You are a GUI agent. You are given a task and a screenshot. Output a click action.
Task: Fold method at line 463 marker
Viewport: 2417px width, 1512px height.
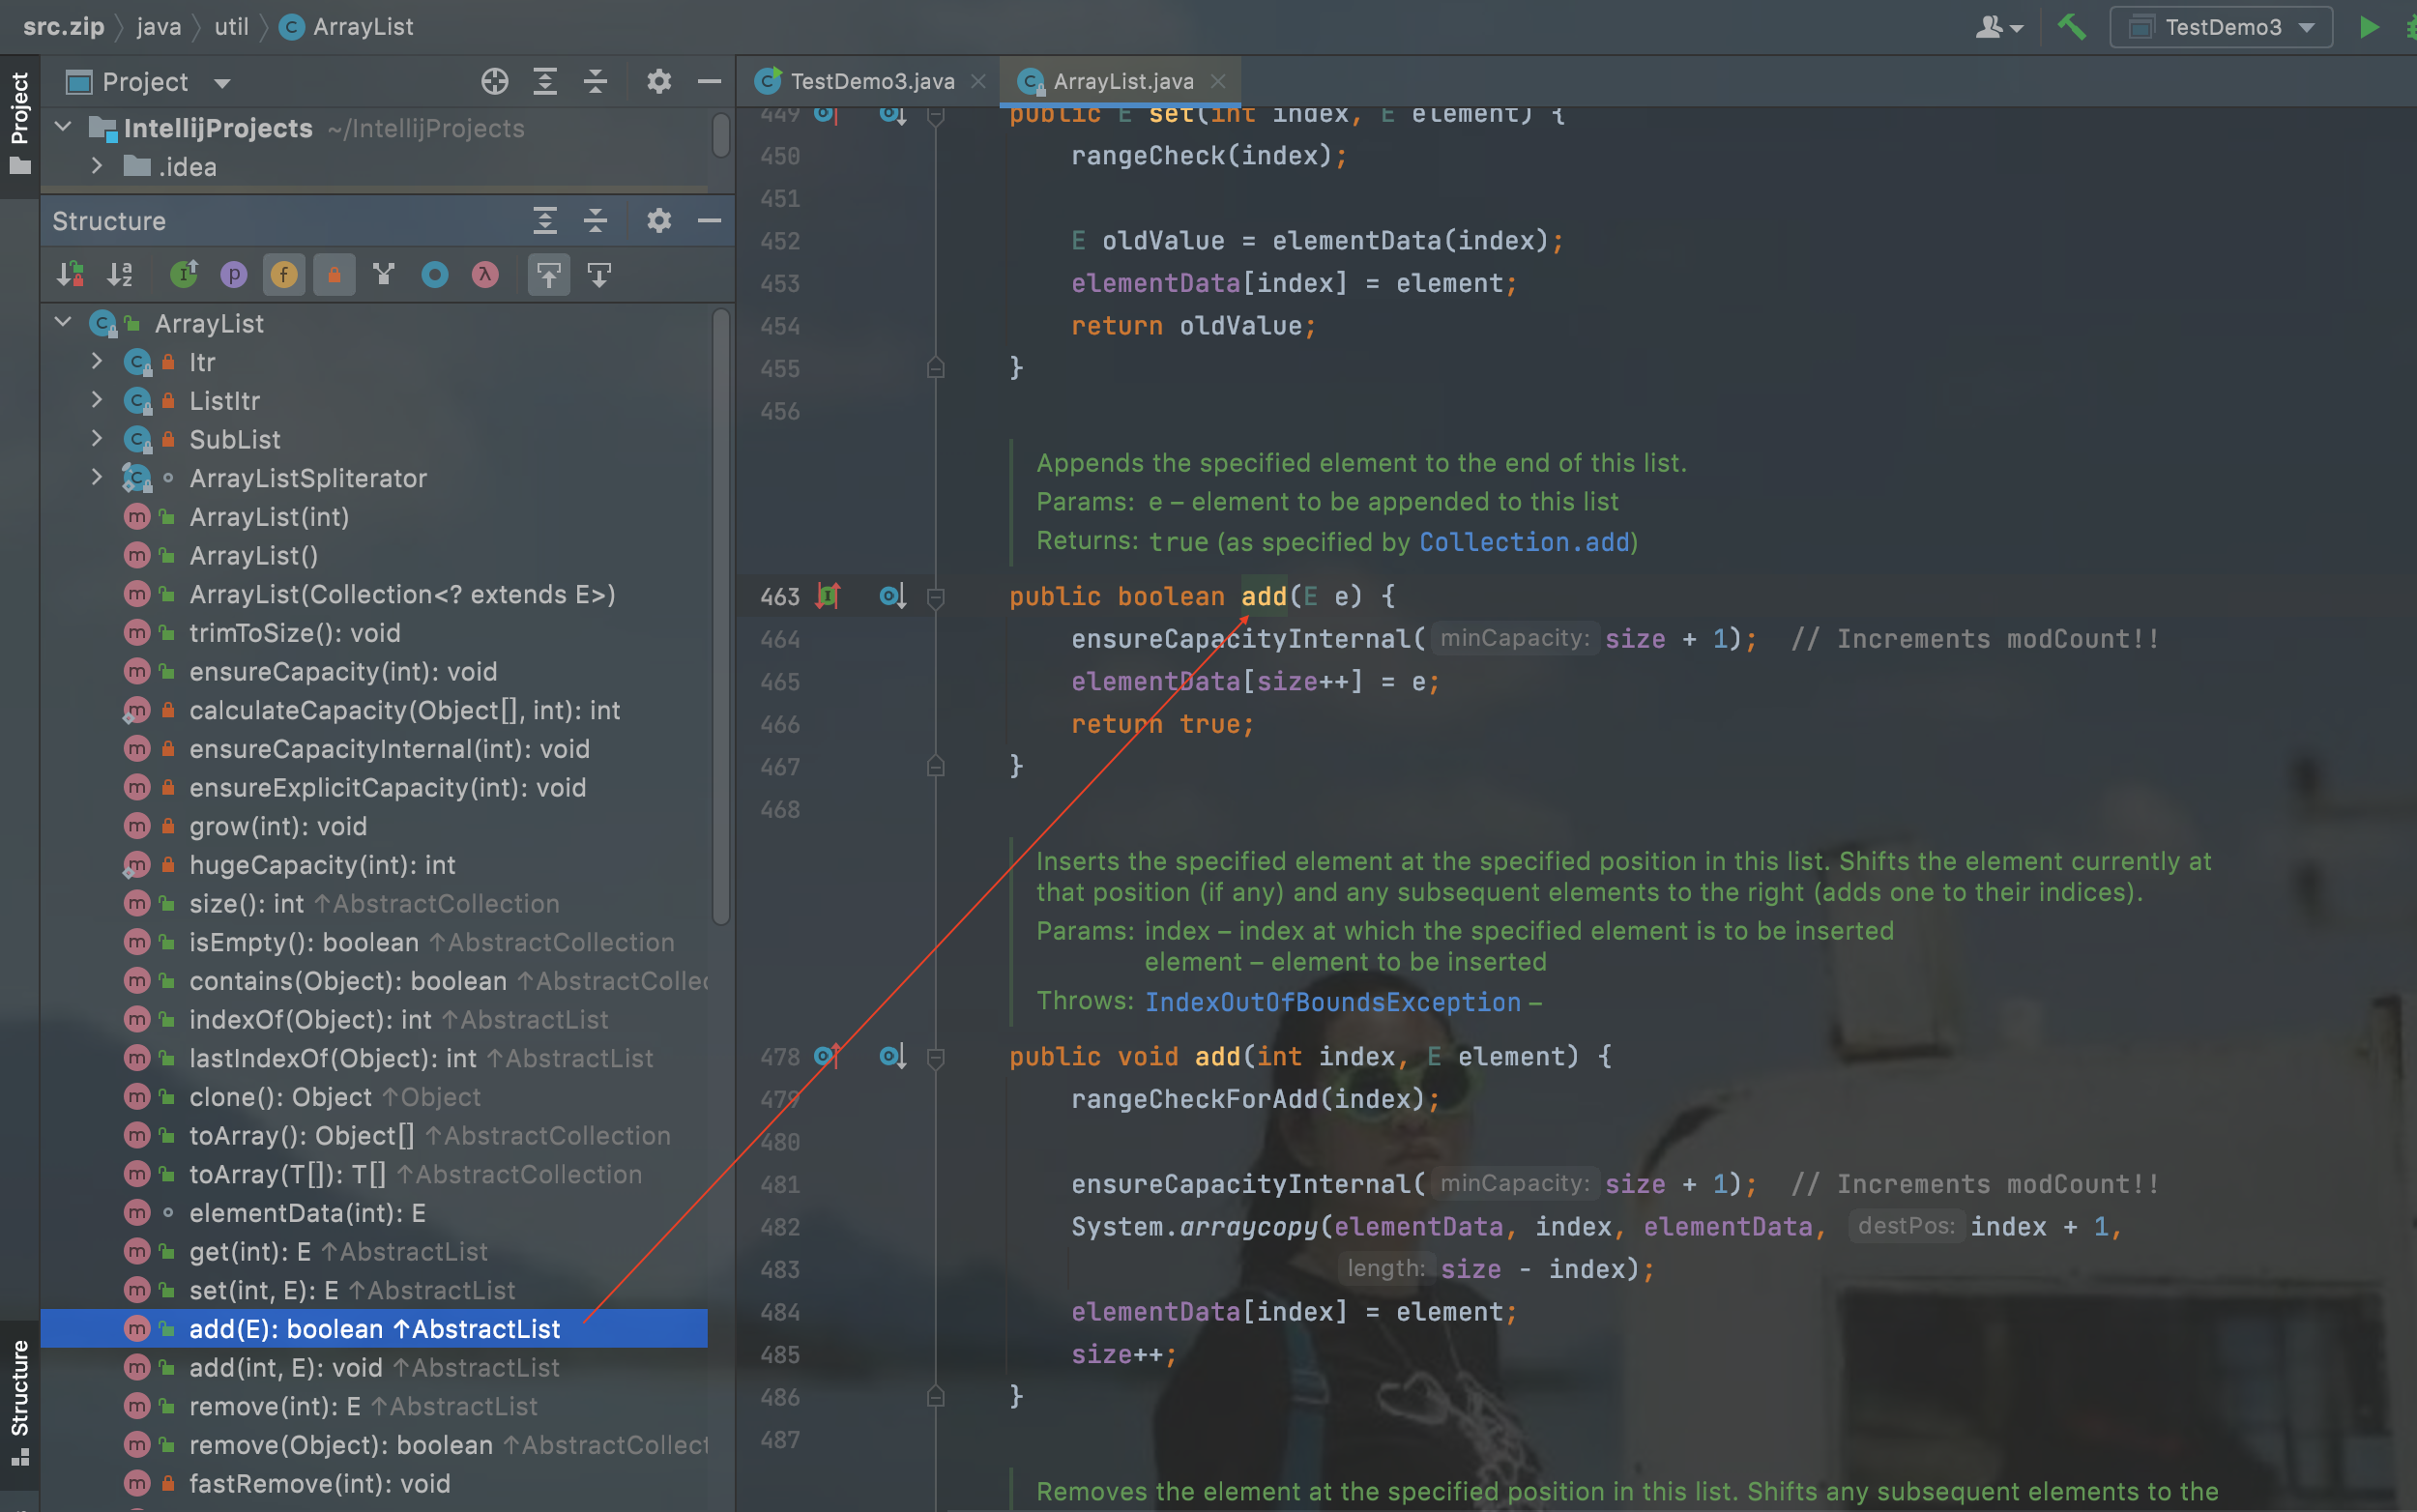point(936,597)
